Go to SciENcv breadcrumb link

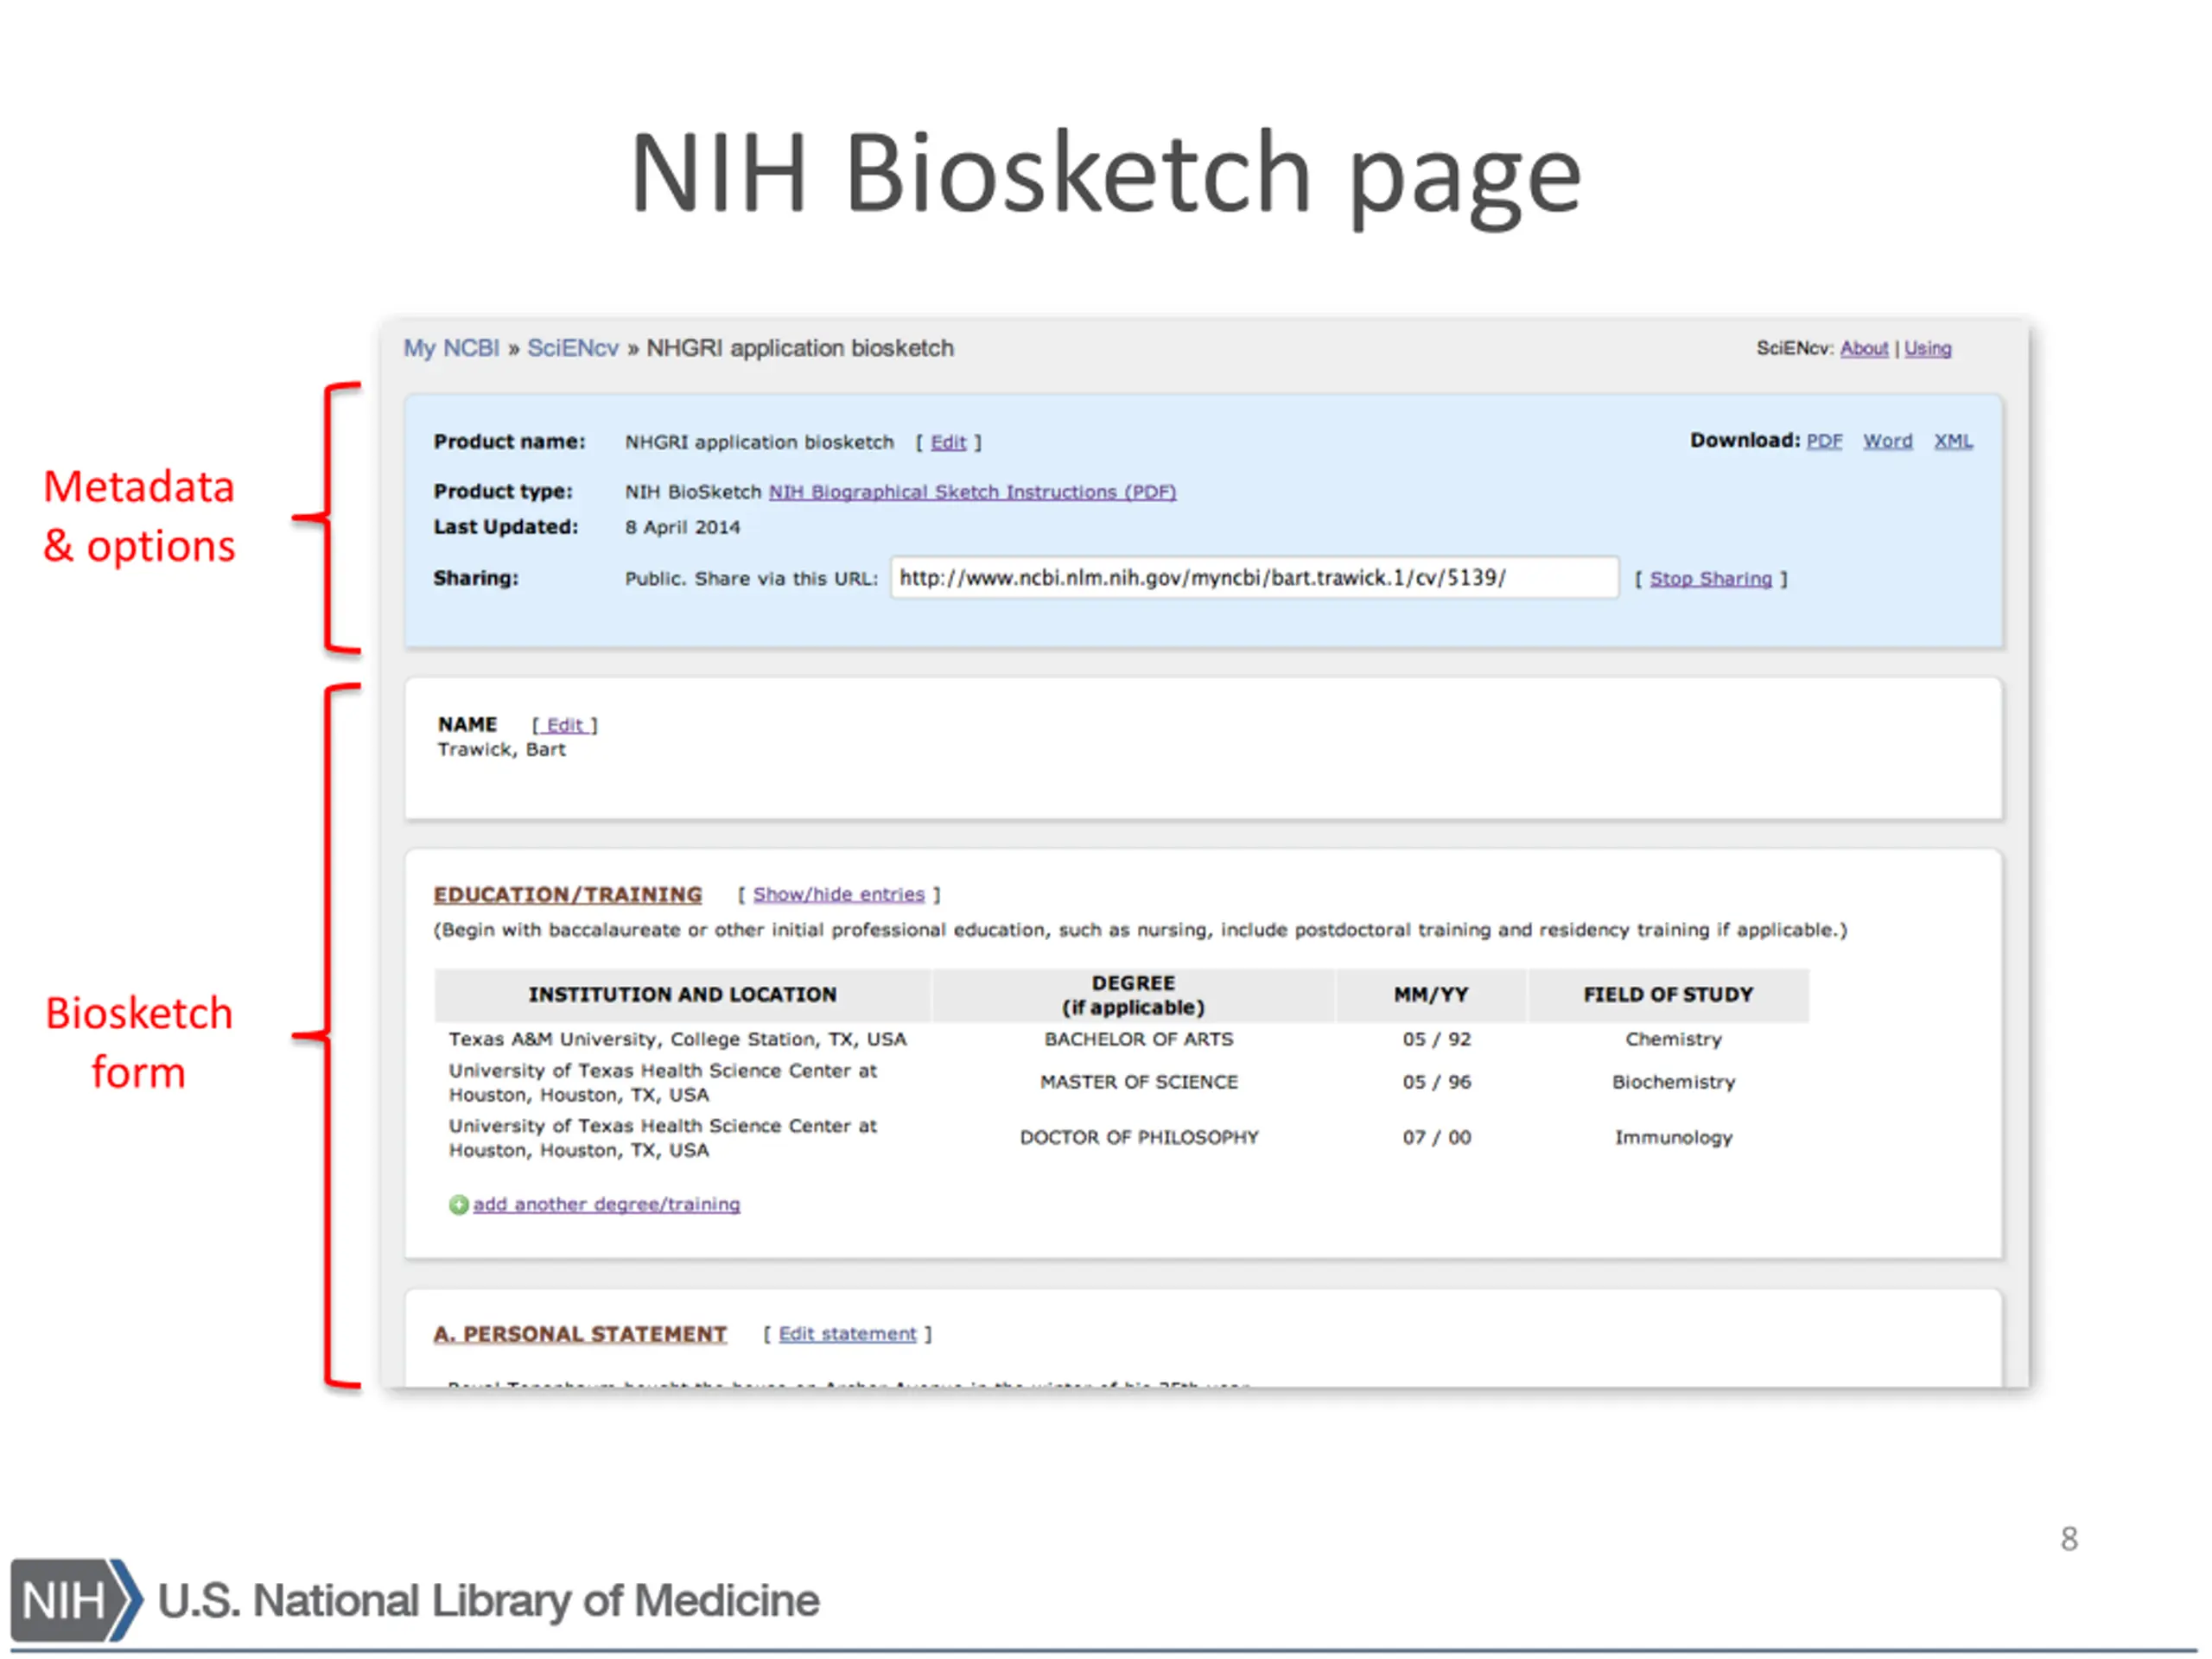(573, 348)
